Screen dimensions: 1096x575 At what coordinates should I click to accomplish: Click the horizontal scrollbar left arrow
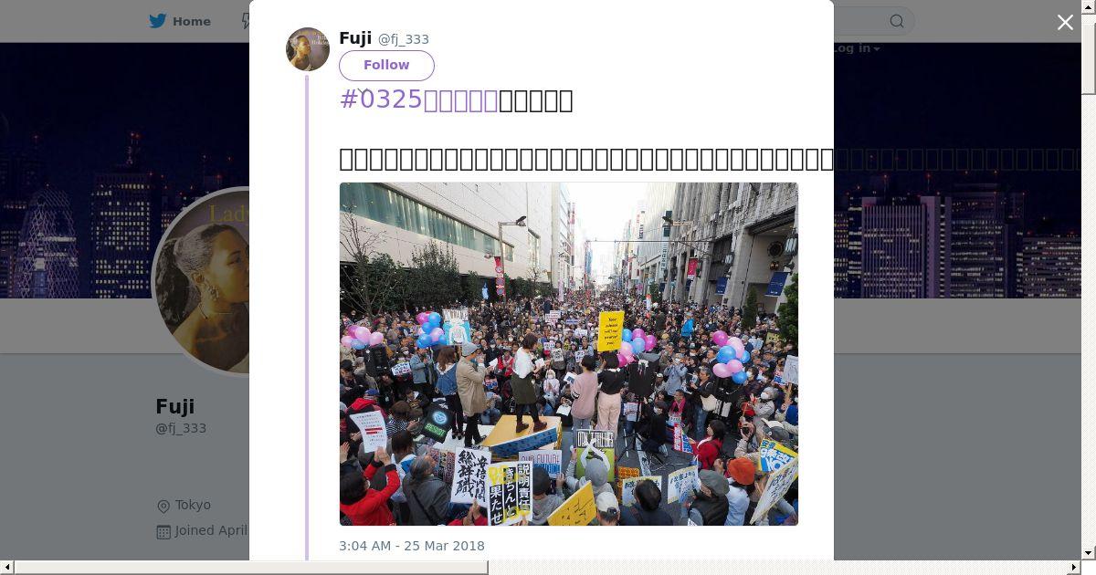point(6,568)
